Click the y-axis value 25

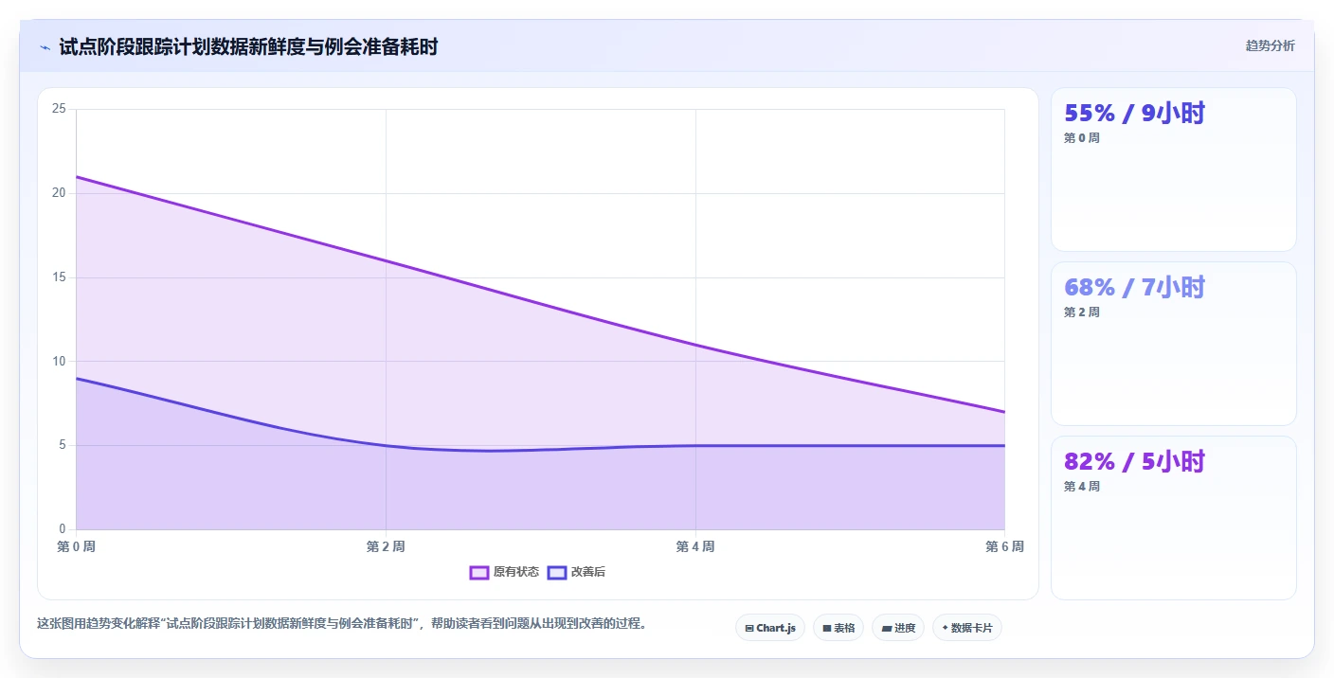59,109
